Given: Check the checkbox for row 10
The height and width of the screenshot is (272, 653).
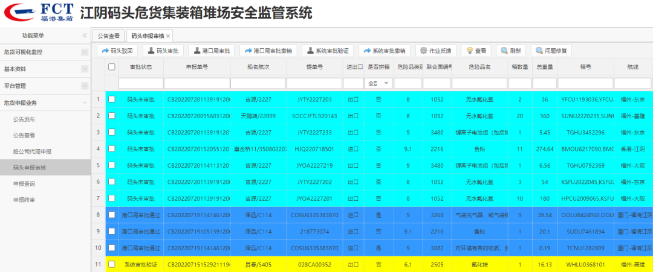Looking at the screenshot, I should (112, 248).
